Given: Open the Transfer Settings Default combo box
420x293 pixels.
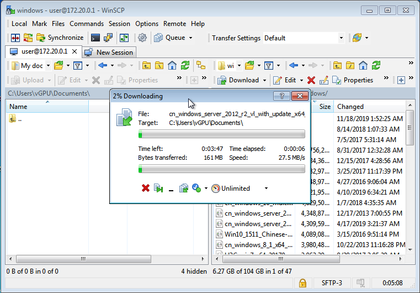Looking at the screenshot, I should pos(304,38).
